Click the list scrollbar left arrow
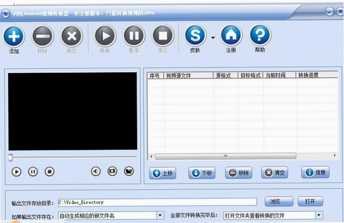 (151, 157)
